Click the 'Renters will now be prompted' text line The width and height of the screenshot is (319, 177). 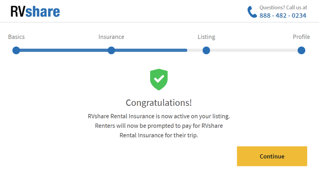tap(159, 126)
